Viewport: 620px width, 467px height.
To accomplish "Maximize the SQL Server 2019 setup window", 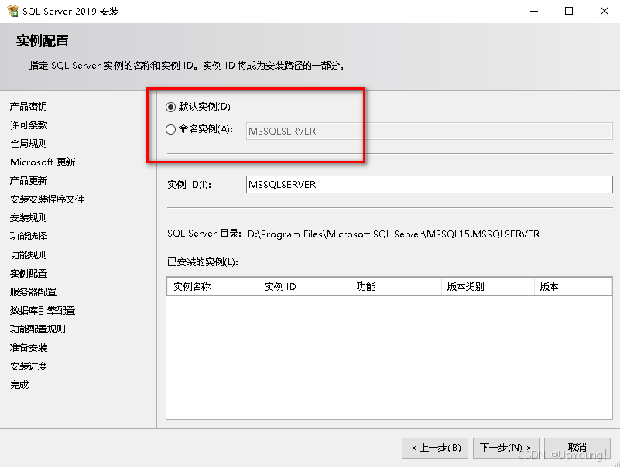I will 569,11.
